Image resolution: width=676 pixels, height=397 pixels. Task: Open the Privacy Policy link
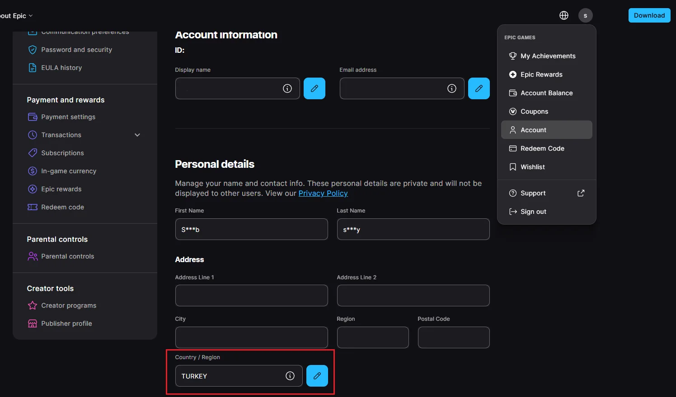[x=323, y=193]
